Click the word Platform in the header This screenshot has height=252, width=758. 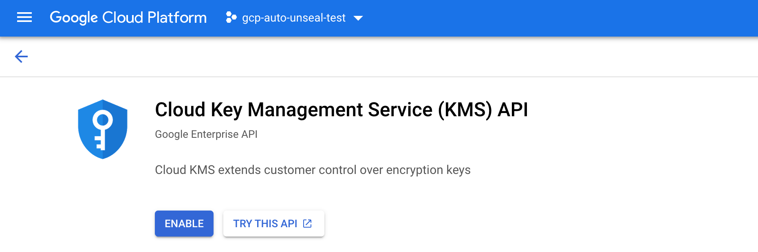click(177, 17)
